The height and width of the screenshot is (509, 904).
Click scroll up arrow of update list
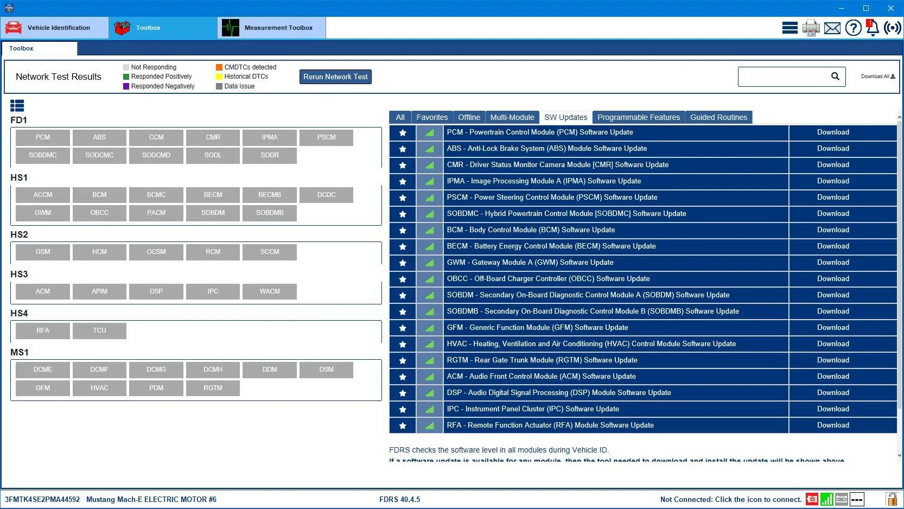(x=900, y=117)
